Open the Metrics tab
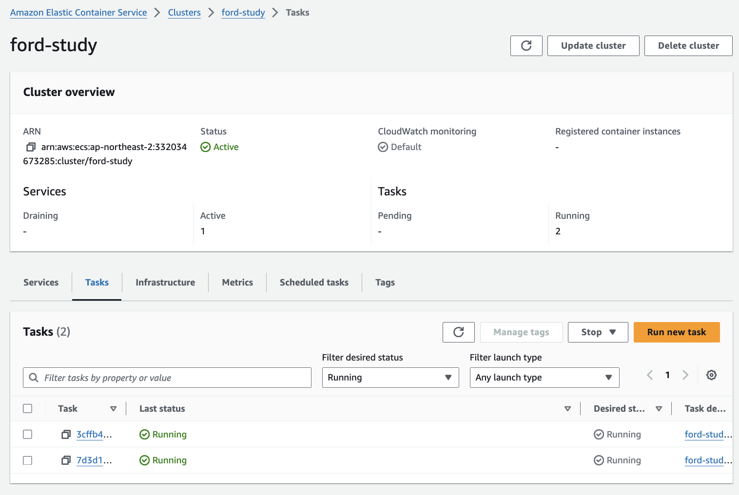This screenshot has width=739, height=495. tap(237, 283)
